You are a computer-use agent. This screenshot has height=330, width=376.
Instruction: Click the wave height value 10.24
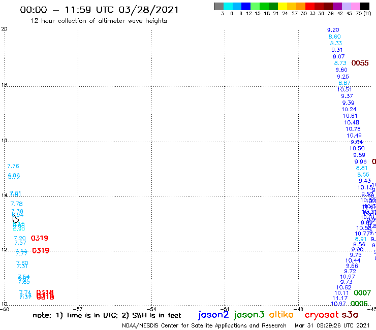349,109
